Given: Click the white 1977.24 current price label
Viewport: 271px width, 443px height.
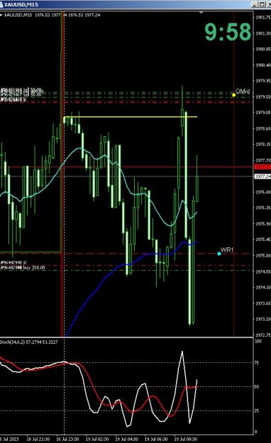Looking at the screenshot, I should point(262,176).
